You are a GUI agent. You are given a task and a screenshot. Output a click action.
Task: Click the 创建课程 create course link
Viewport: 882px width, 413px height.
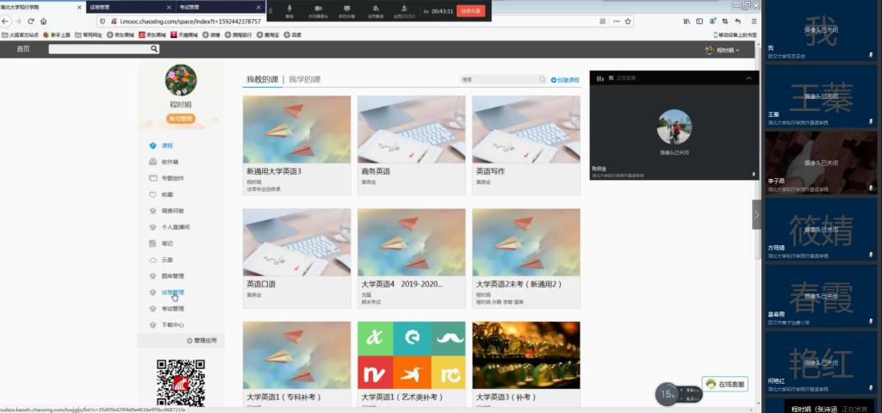point(565,80)
